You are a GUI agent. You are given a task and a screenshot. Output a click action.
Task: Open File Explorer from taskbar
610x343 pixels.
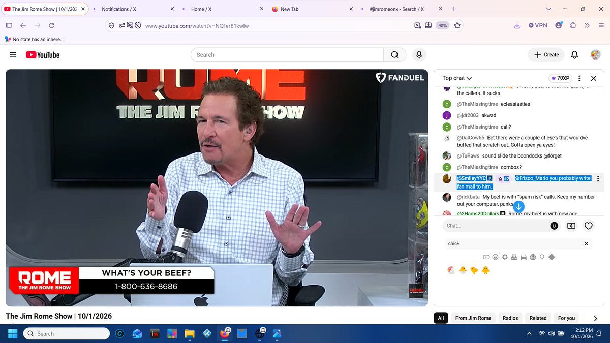190,334
